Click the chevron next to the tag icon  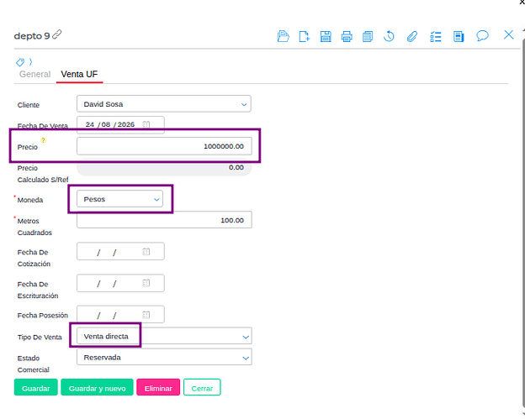30,62
